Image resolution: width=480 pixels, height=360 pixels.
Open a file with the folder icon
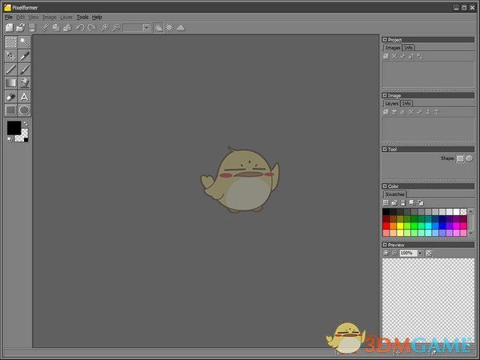click(21, 28)
